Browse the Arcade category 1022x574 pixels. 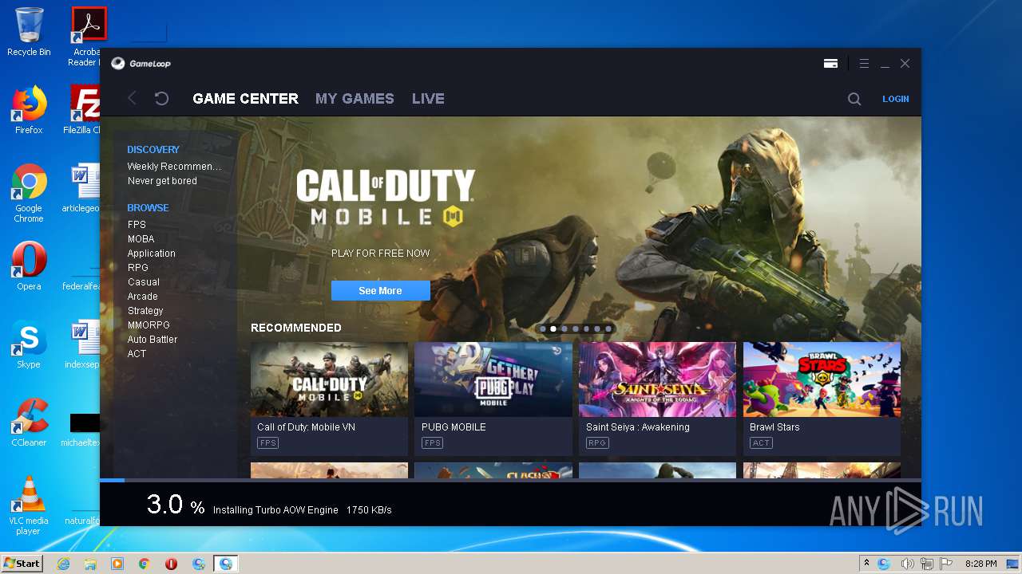(x=142, y=297)
